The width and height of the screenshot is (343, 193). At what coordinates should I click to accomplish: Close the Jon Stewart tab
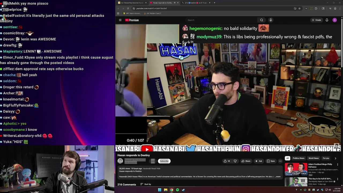(146, 3)
